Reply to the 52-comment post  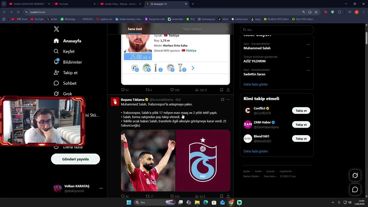(125, 90)
